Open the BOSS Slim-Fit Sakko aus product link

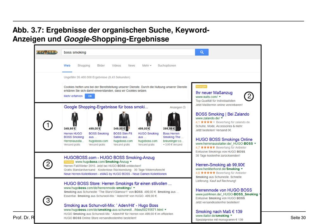click(x=122, y=135)
